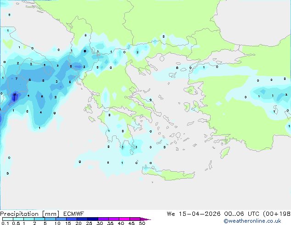Click the '45' legend scale label

click(x=131, y=223)
